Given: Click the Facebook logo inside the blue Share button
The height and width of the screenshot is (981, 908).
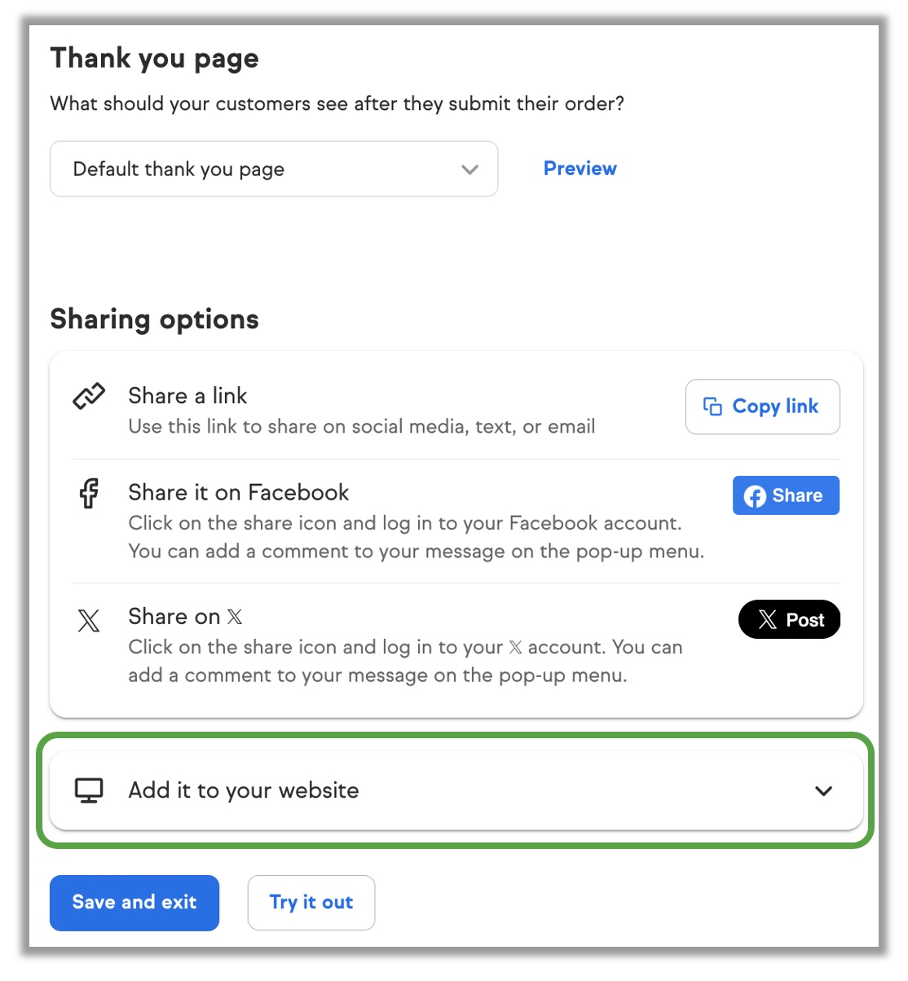Looking at the screenshot, I should (x=755, y=496).
